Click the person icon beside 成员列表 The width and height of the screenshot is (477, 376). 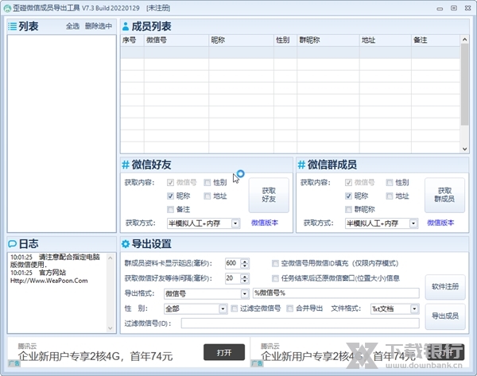coord(126,26)
